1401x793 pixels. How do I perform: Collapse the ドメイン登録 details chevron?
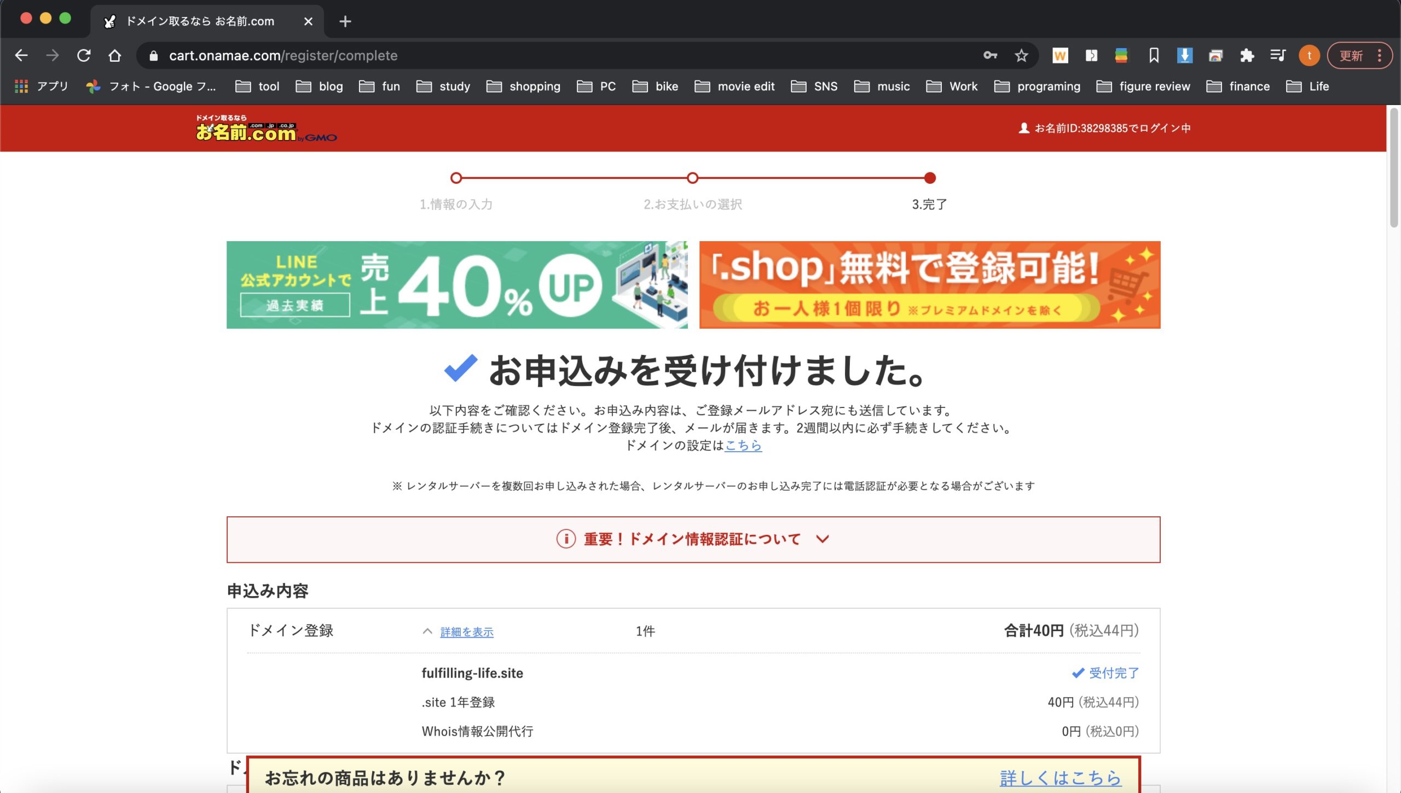click(x=429, y=631)
